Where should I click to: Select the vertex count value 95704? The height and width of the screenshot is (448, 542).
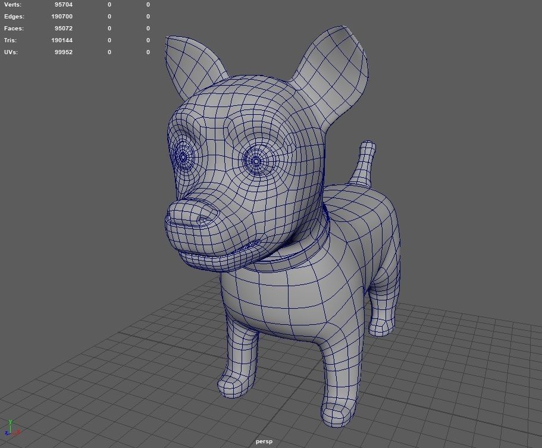tap(64, 5)
